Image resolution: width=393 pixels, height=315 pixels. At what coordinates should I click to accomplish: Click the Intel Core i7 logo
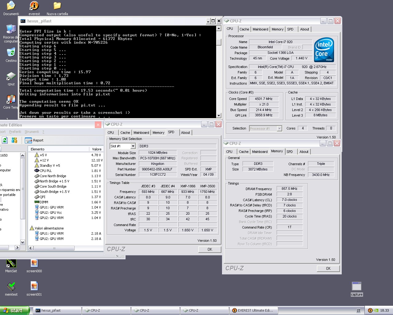coord(324,50)
